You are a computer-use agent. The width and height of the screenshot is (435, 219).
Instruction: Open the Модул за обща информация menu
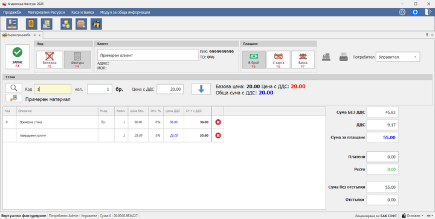coord(125,12)
